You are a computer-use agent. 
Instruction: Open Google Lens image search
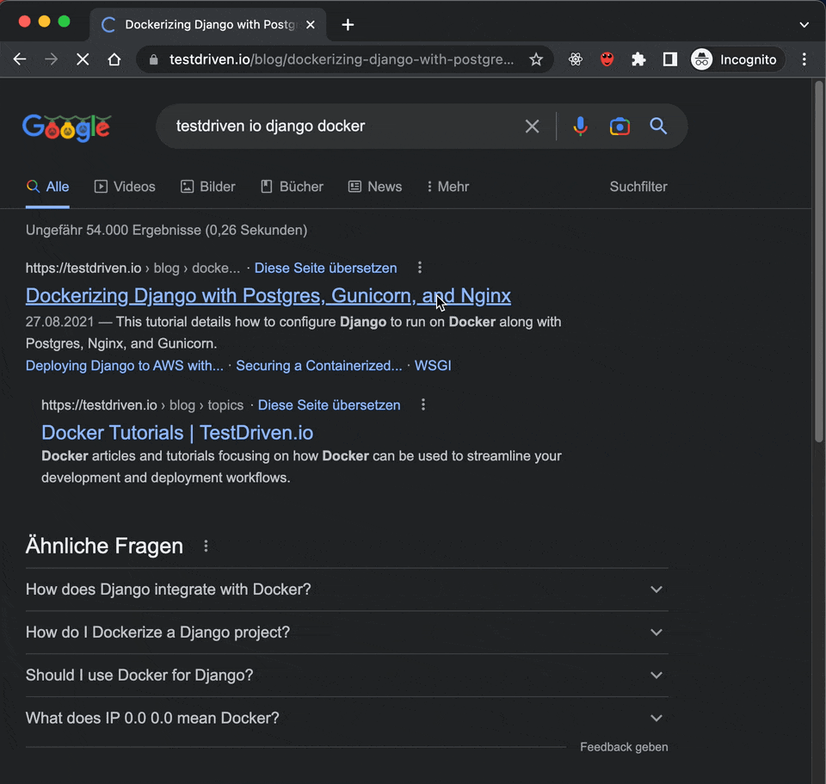point(619,126)
